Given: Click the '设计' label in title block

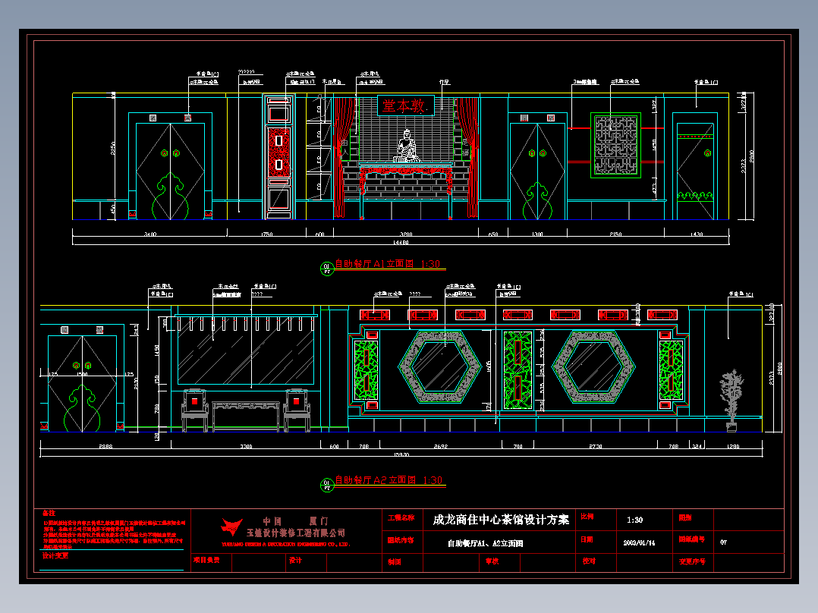Looking at the screenshot, I should pos(295,561).
